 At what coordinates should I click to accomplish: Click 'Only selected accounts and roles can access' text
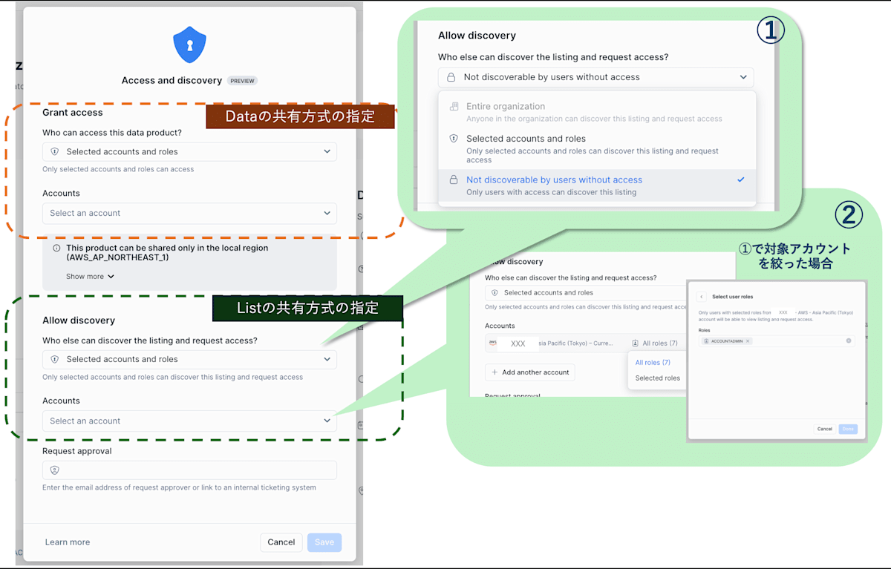[x=118, y=169]
